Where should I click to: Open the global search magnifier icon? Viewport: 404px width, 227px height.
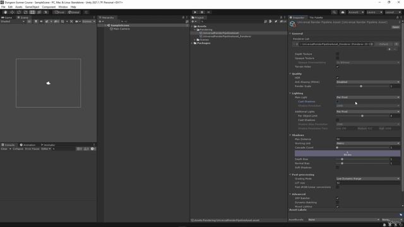click(x=334, y=13)
